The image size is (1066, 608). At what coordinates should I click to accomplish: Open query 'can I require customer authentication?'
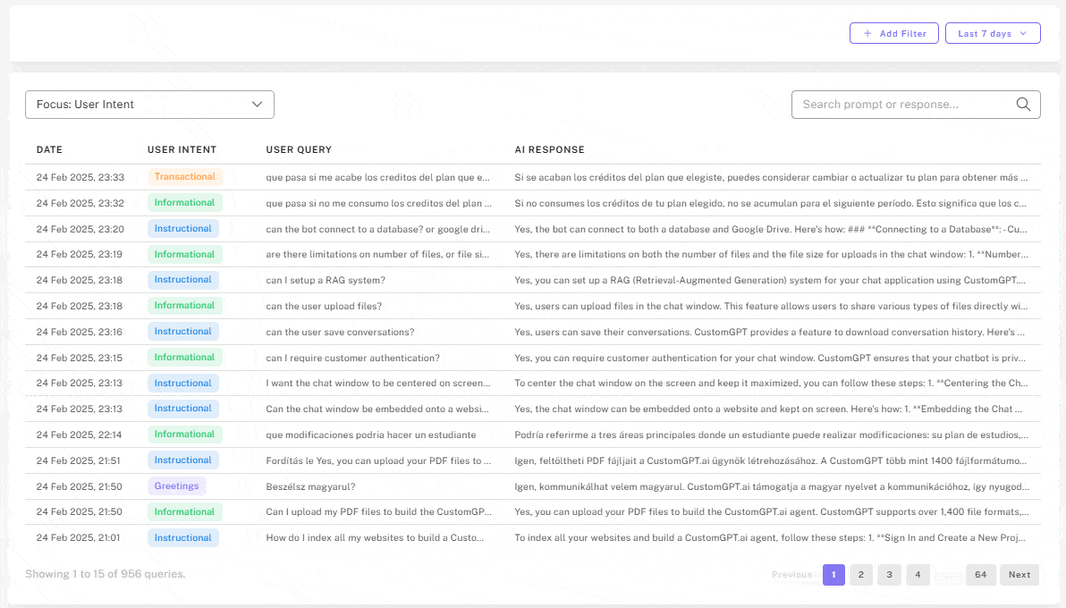(353, 358)
